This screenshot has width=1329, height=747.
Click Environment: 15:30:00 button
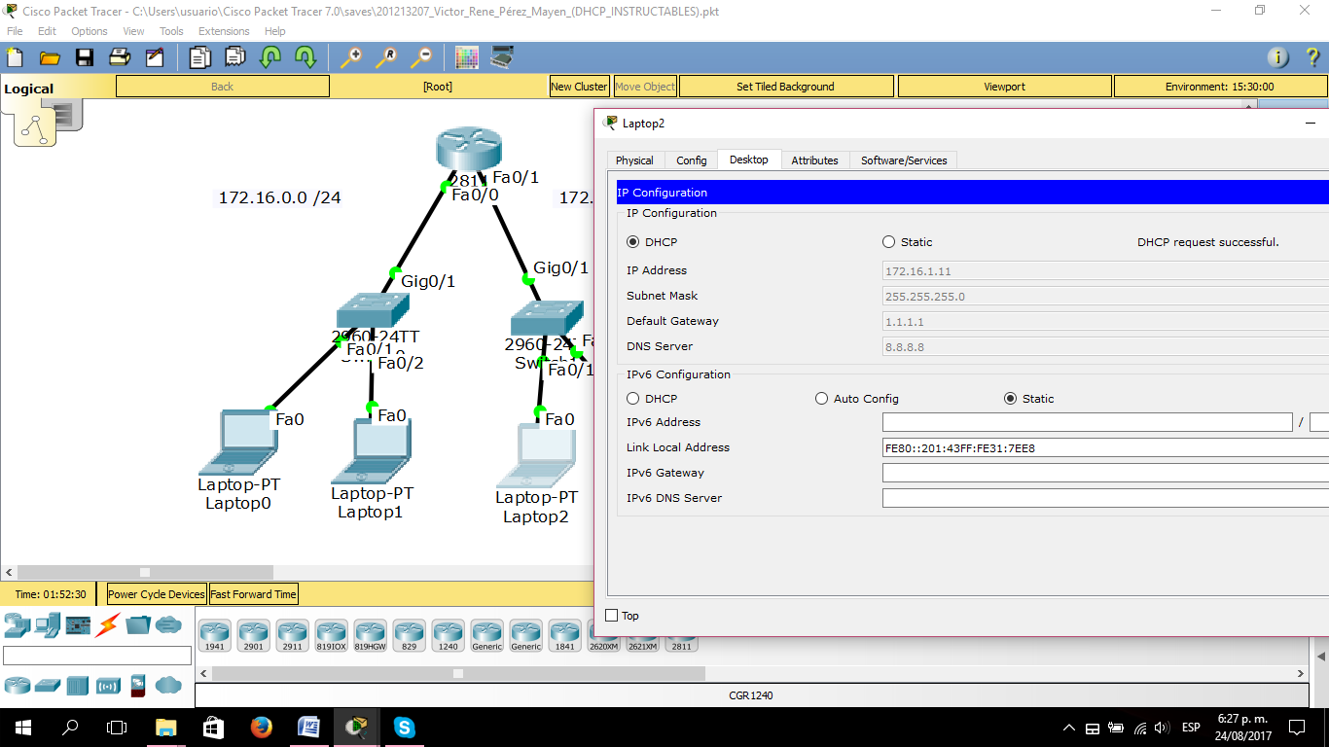[1220, 87]
